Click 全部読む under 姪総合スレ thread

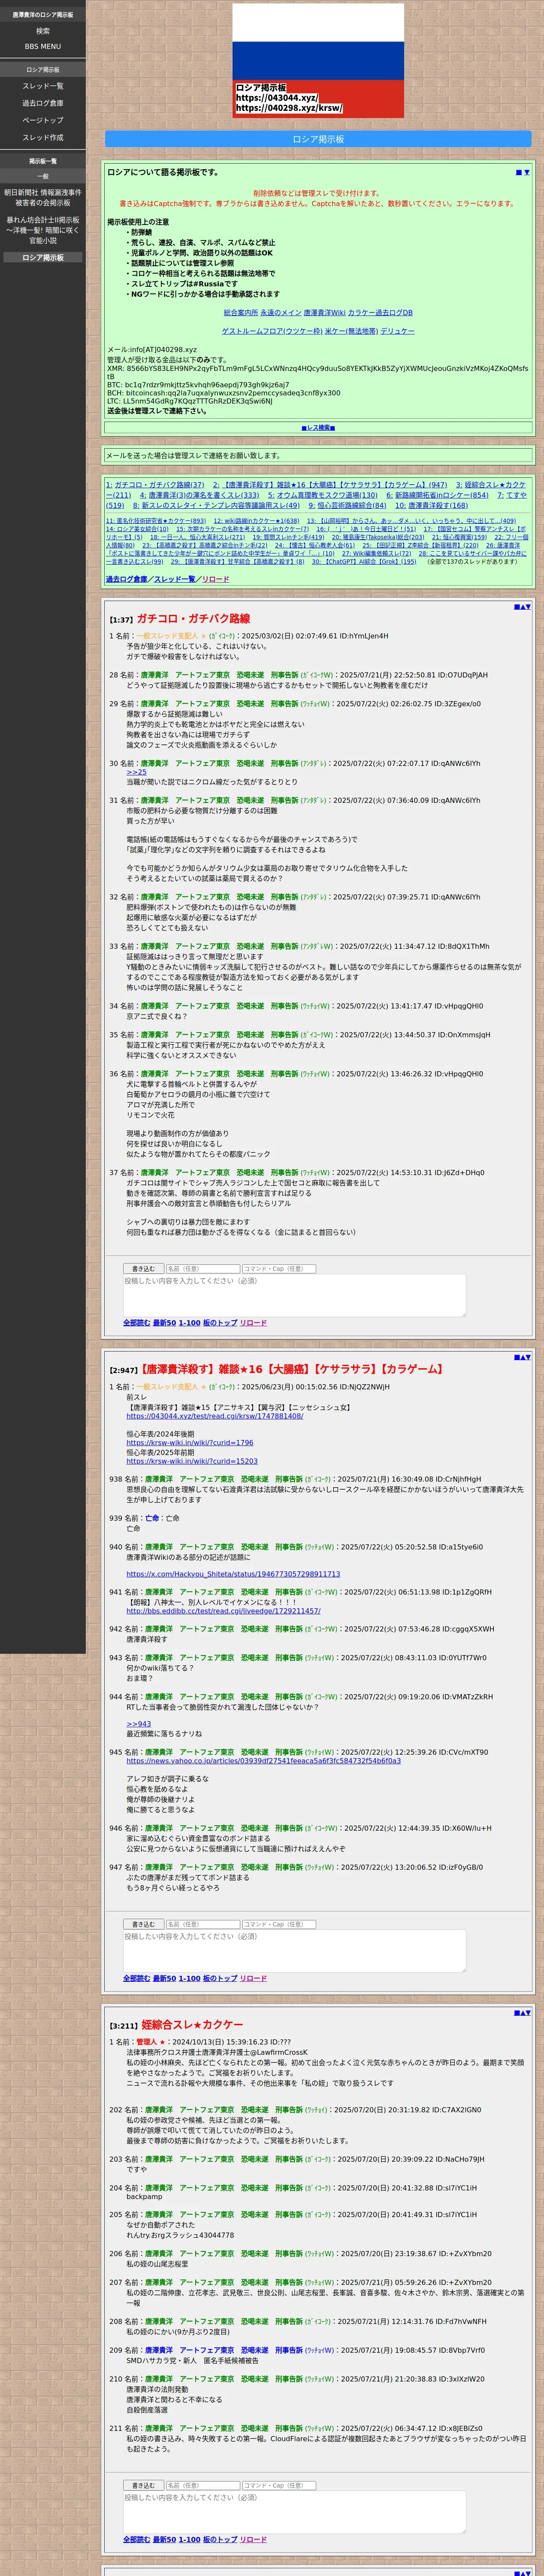click(x=136, y=2539)
